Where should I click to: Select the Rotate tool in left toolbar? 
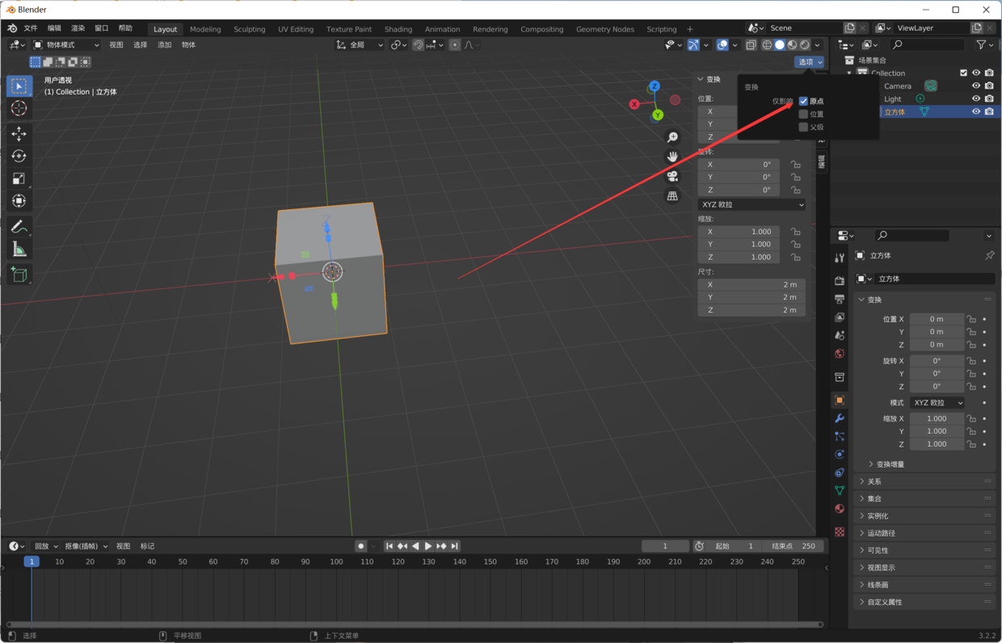(19, 156)
